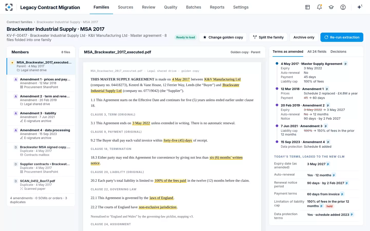370x231 pixels.
Task: Click the p badge beside 12 Mar 2018 Amendment 1
Action: tap(327, 89)
